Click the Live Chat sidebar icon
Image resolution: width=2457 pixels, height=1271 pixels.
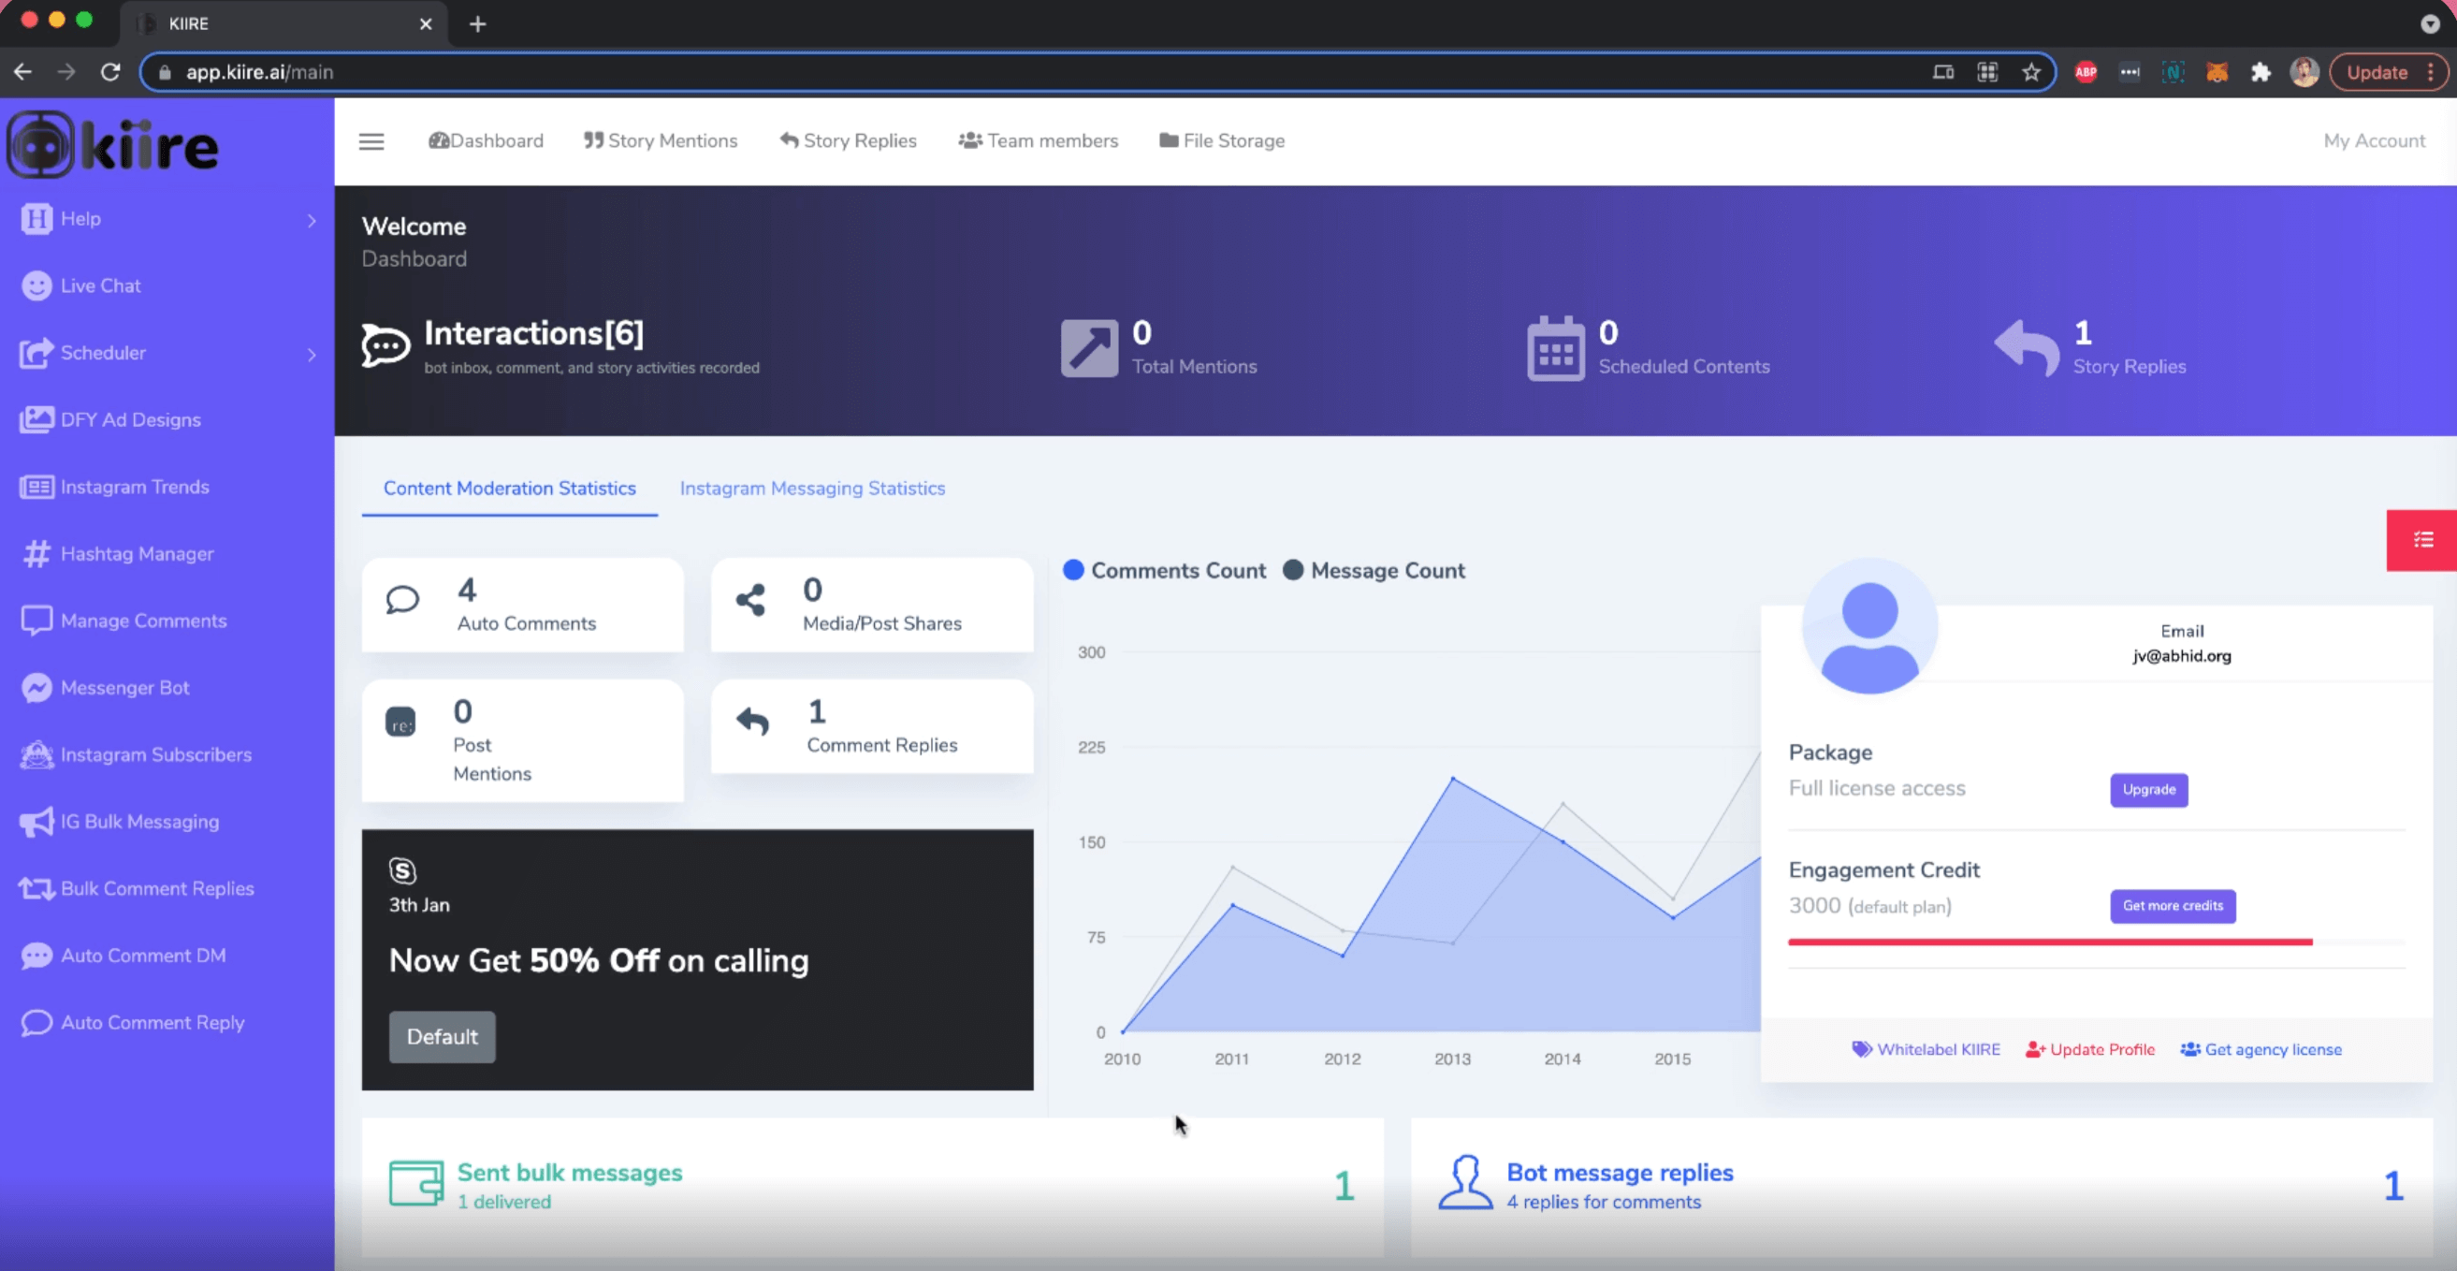(x=34, y=284)
